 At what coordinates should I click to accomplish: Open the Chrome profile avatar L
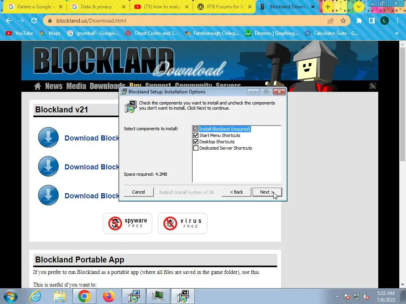click(x=385, y=21)
